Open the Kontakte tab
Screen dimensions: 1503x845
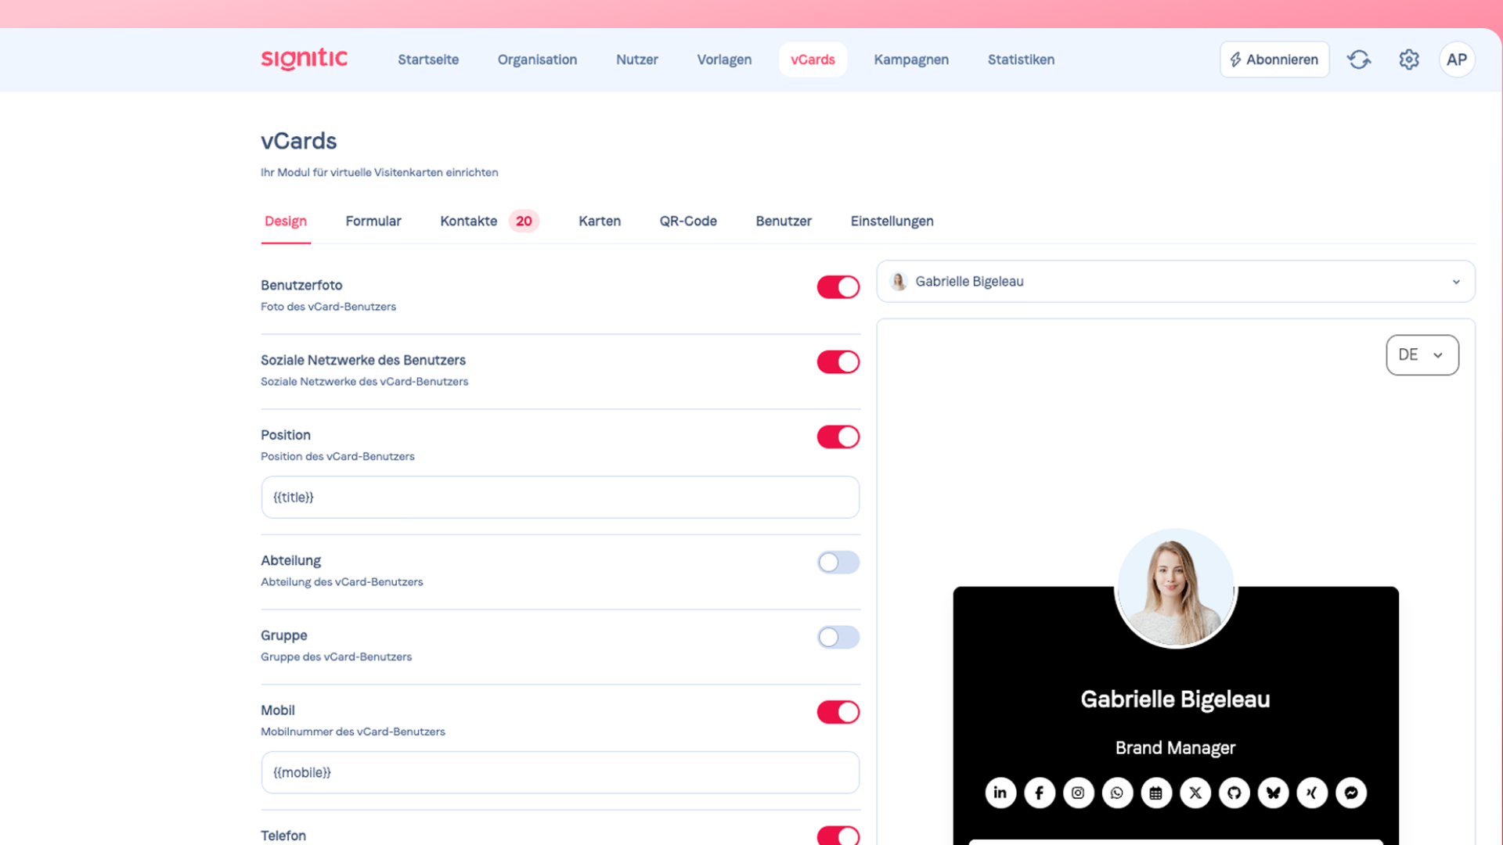coord(469,221)
